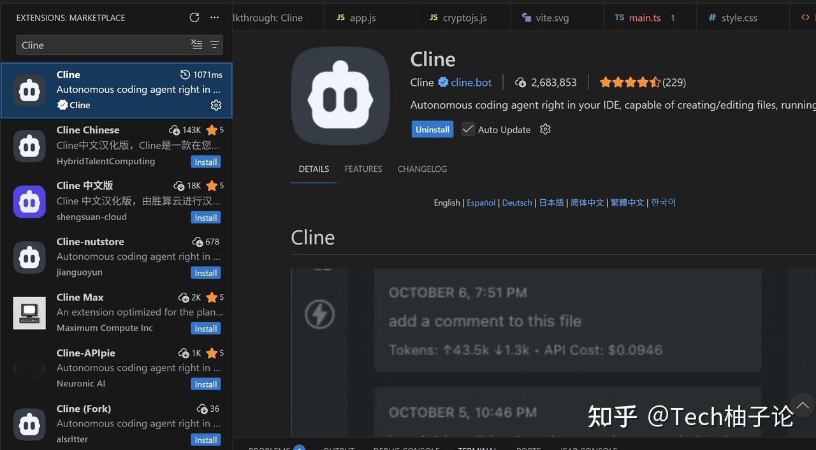Screen dimensions: 816x450
Task: Switch to the CHANGELOG tab
Action: (422, 169)
